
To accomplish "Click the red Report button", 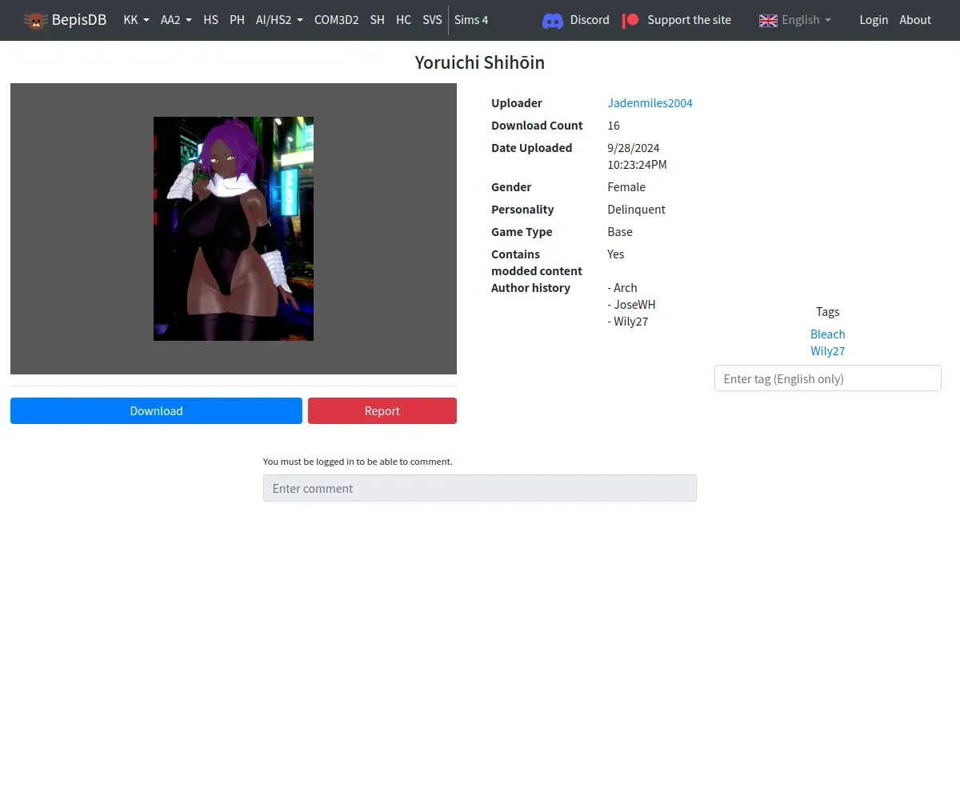I will click(x=382, y=411).
